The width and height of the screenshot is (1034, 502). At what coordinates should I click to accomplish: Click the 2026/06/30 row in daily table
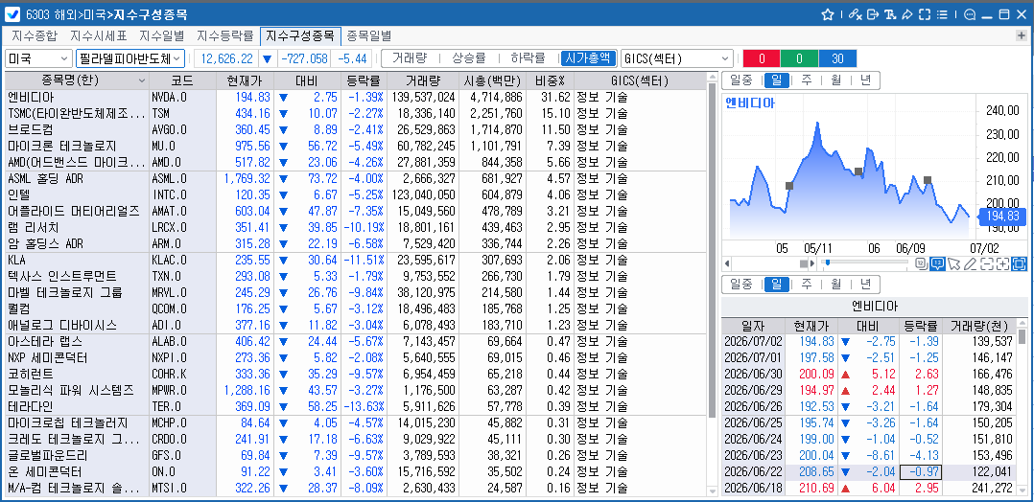870,374
